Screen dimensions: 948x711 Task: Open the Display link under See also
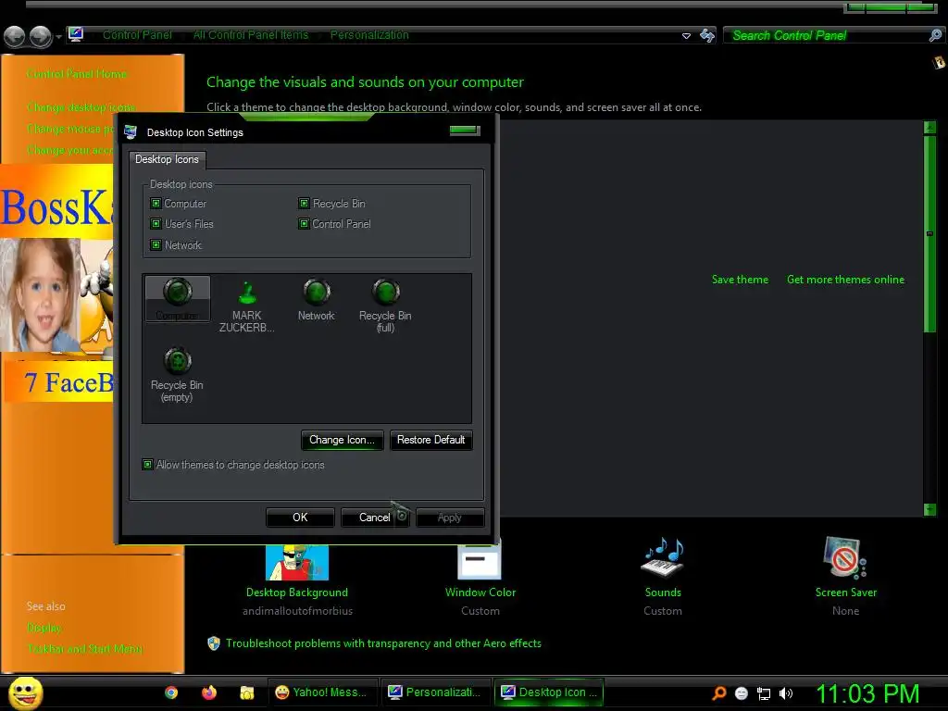(x=44, y=628)
